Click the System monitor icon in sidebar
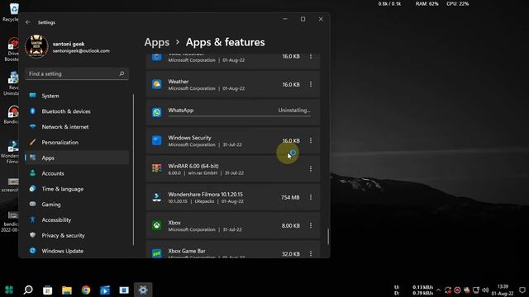Viewport: 529px width, 297px height. [x=33, y=96]
